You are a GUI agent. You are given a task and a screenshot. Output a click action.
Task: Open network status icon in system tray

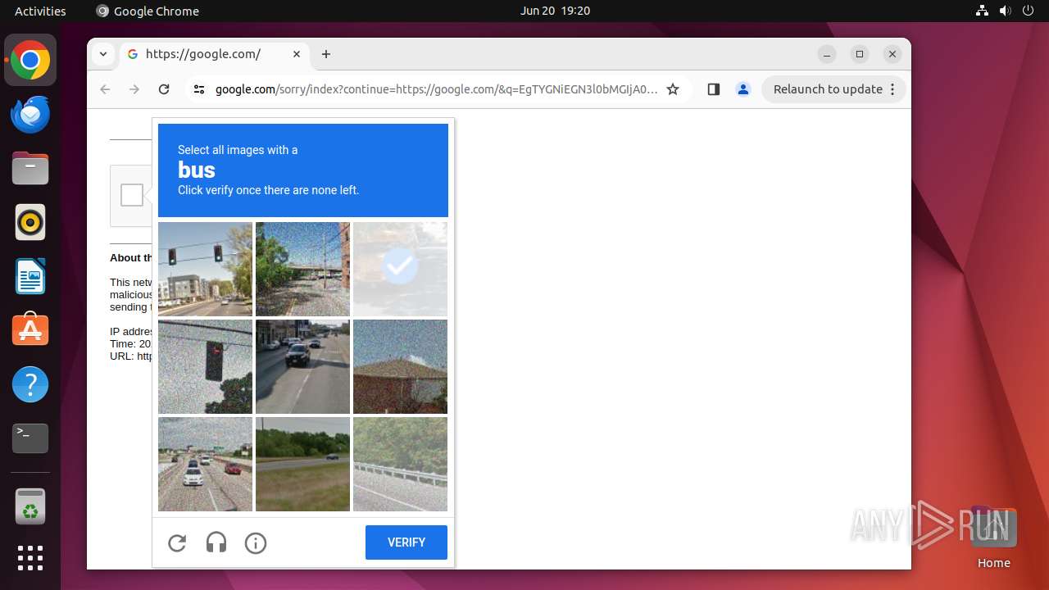tap(982, 11)
